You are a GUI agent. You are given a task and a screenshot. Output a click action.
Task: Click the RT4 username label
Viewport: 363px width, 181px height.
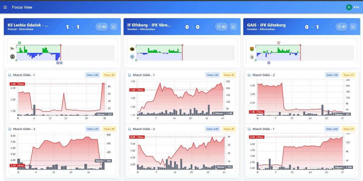356,7
